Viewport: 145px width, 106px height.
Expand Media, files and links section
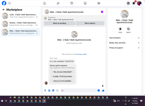click(124, 43)
